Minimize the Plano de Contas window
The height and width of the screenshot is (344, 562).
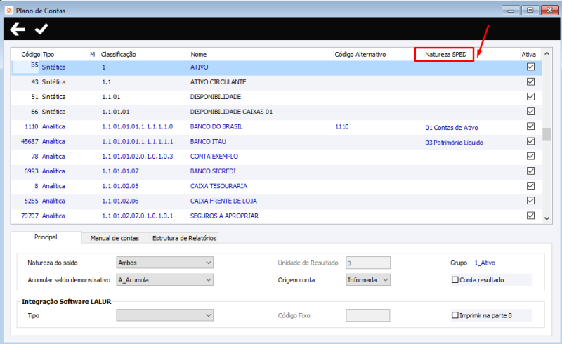pyautogui.click(x=511, y=10)
